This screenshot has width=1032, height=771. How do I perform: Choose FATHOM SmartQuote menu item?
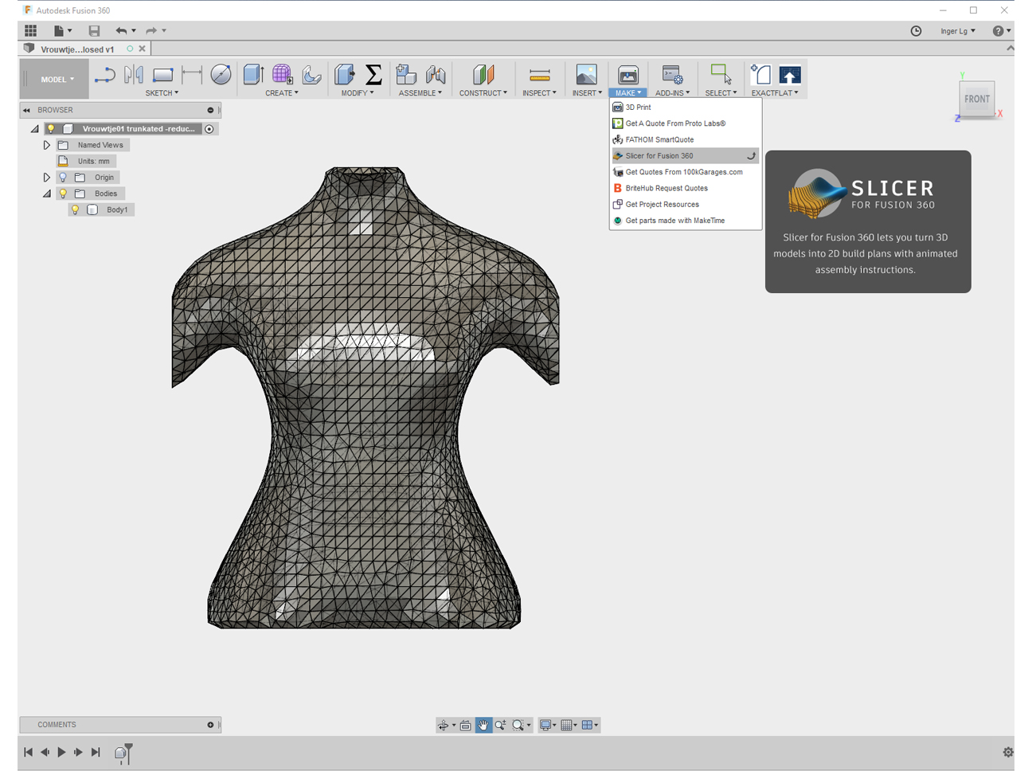(x=685, y=140)
